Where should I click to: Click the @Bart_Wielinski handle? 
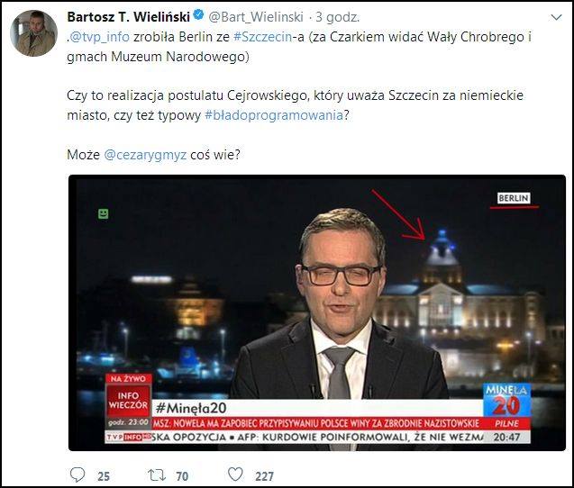pyautogui.click(x=256, y=17)
